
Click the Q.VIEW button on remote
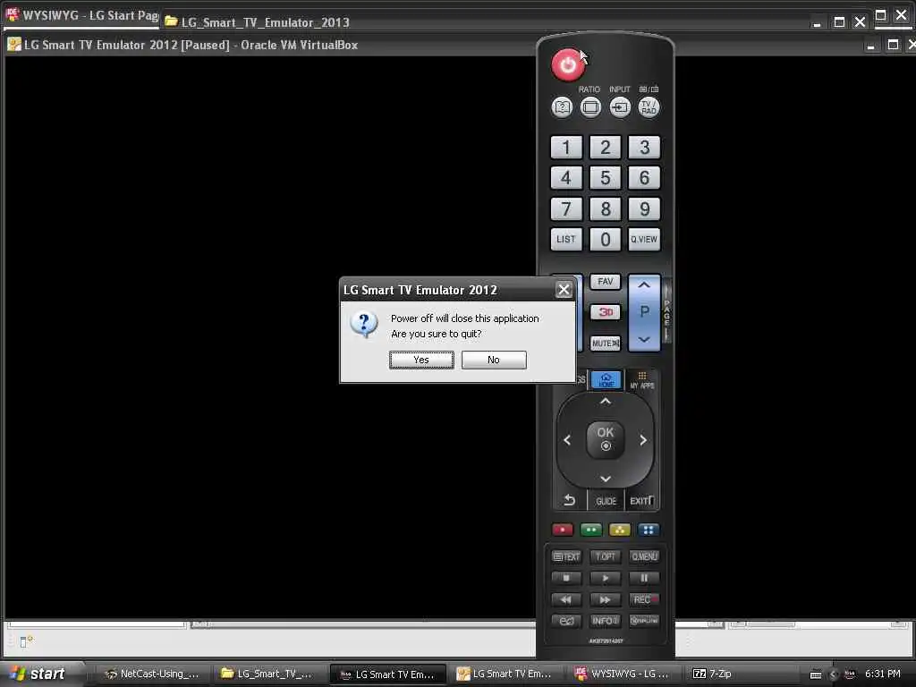tap(644, 240)
